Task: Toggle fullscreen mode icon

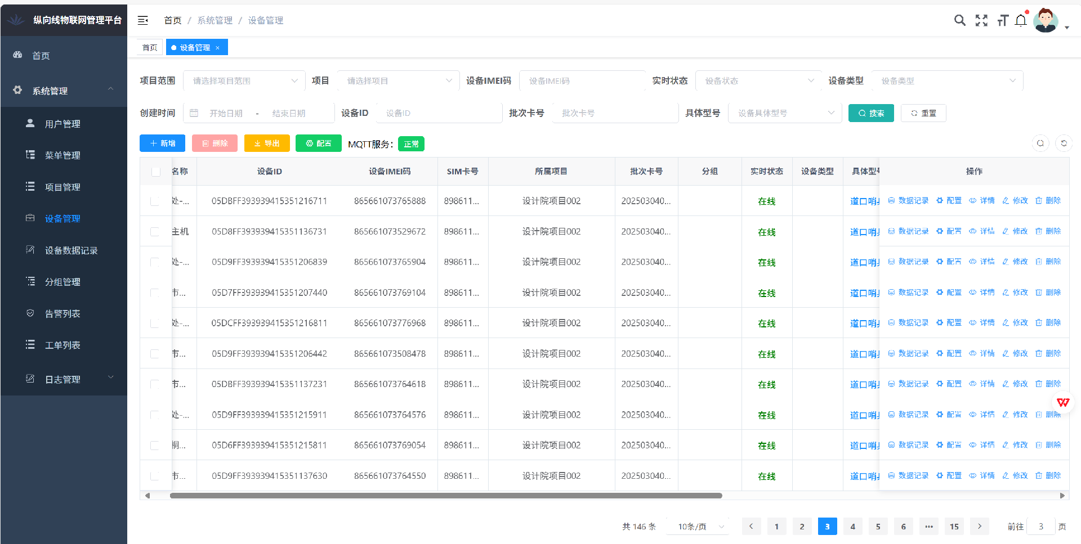Action: [x=981, y=21]
